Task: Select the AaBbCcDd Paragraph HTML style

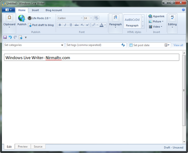Action: pos(132,22)
